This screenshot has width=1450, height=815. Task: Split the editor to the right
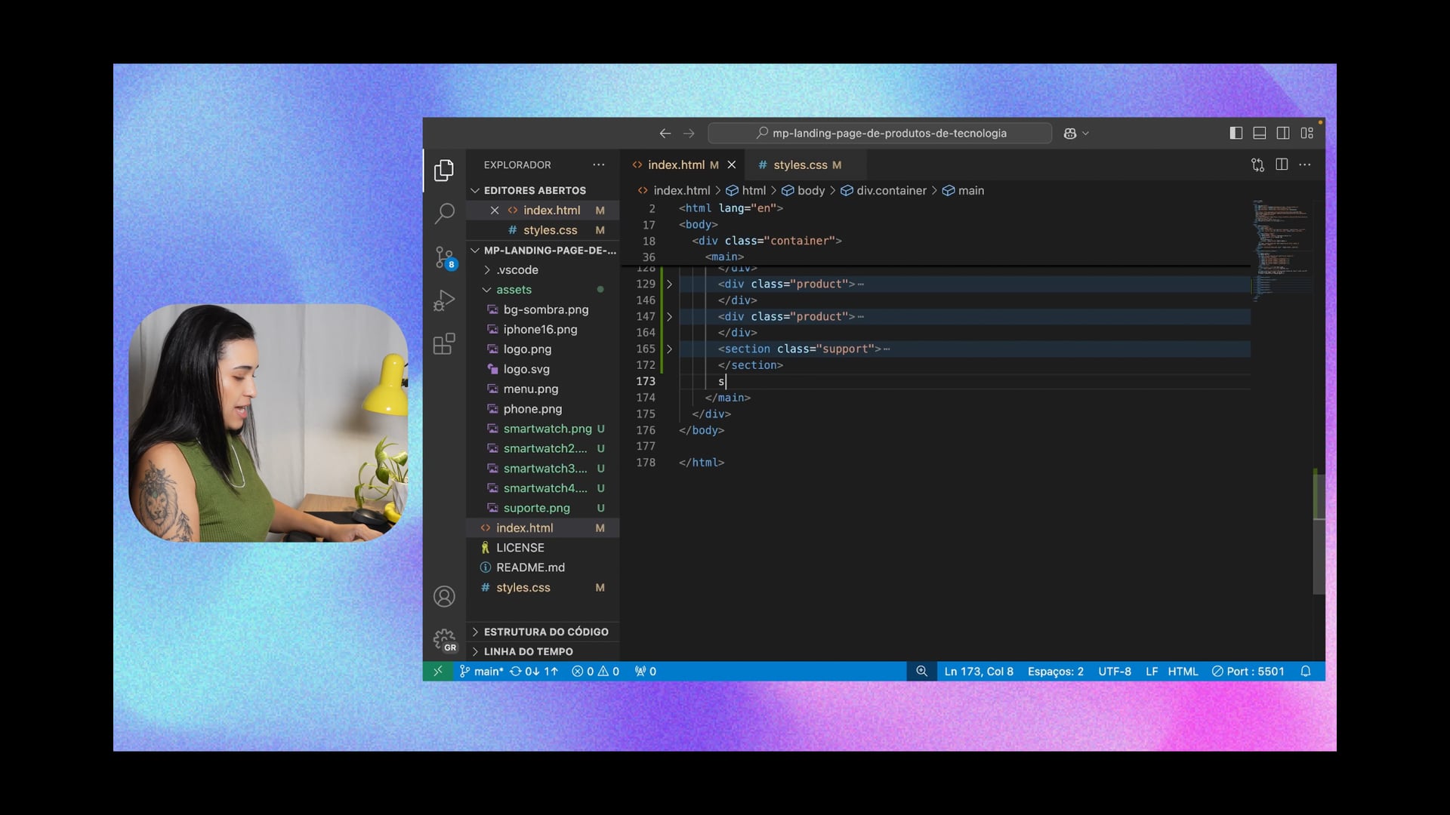click(x=1282, y=165)
